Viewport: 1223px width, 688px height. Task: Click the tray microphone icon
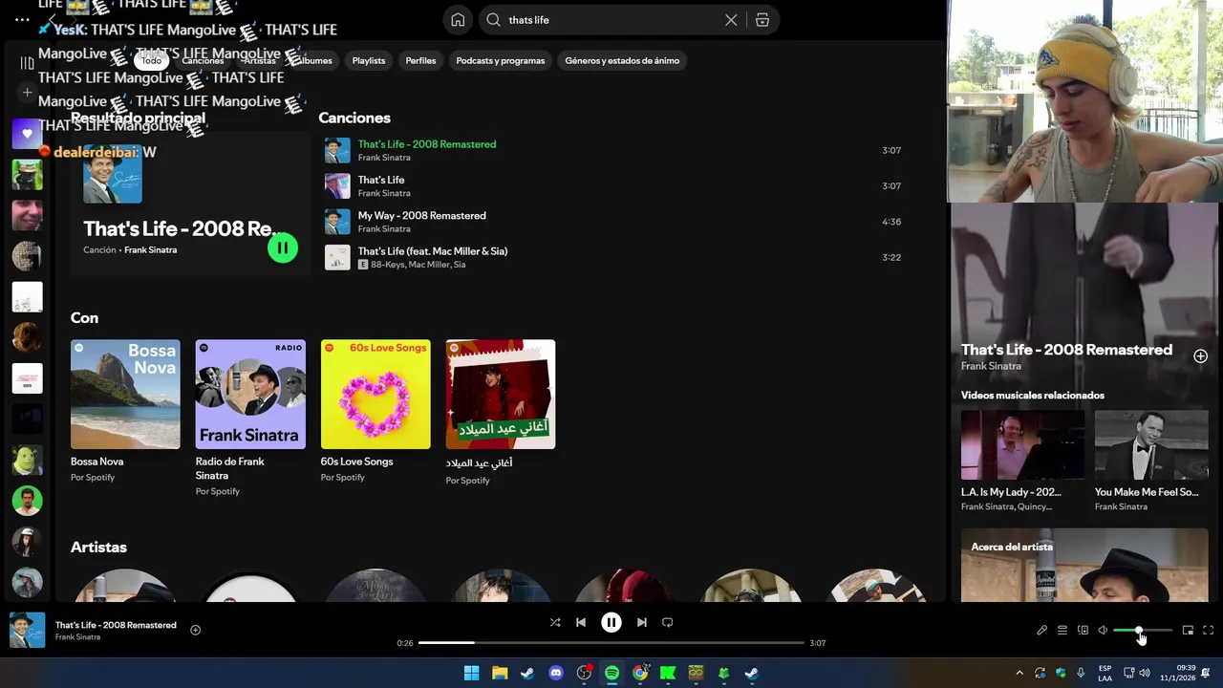pos(1081,673)
